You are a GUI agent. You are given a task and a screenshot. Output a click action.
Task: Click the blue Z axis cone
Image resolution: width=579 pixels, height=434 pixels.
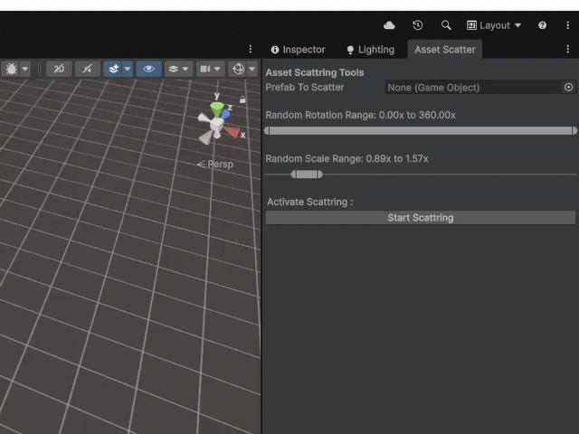225,115
